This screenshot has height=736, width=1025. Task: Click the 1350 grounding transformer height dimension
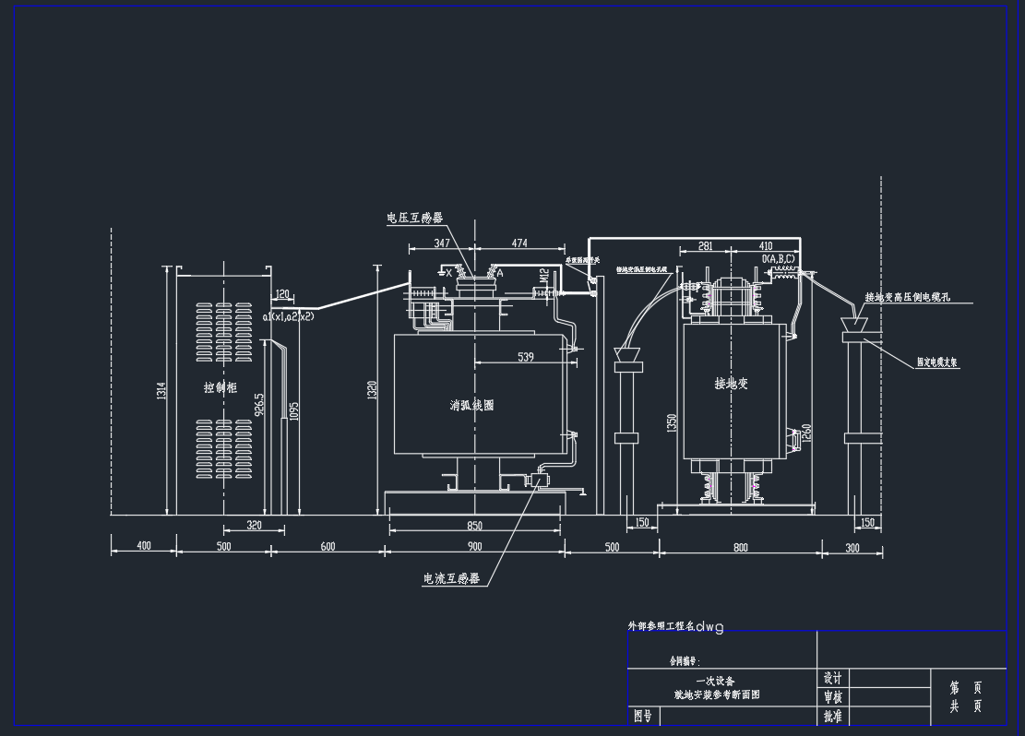[672, 422]
